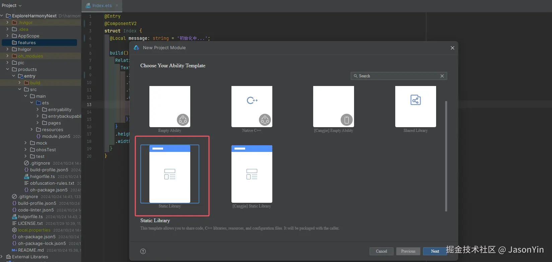Open obfuscation-rules.txt file
The width and height of the screenshot is (552, 262).
coord(52,183)
